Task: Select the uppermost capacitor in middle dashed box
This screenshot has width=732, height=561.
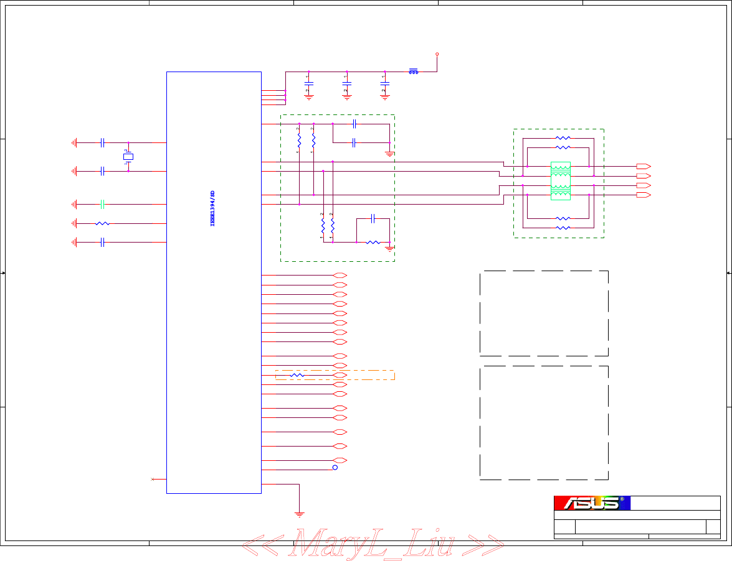Action: 354,124
